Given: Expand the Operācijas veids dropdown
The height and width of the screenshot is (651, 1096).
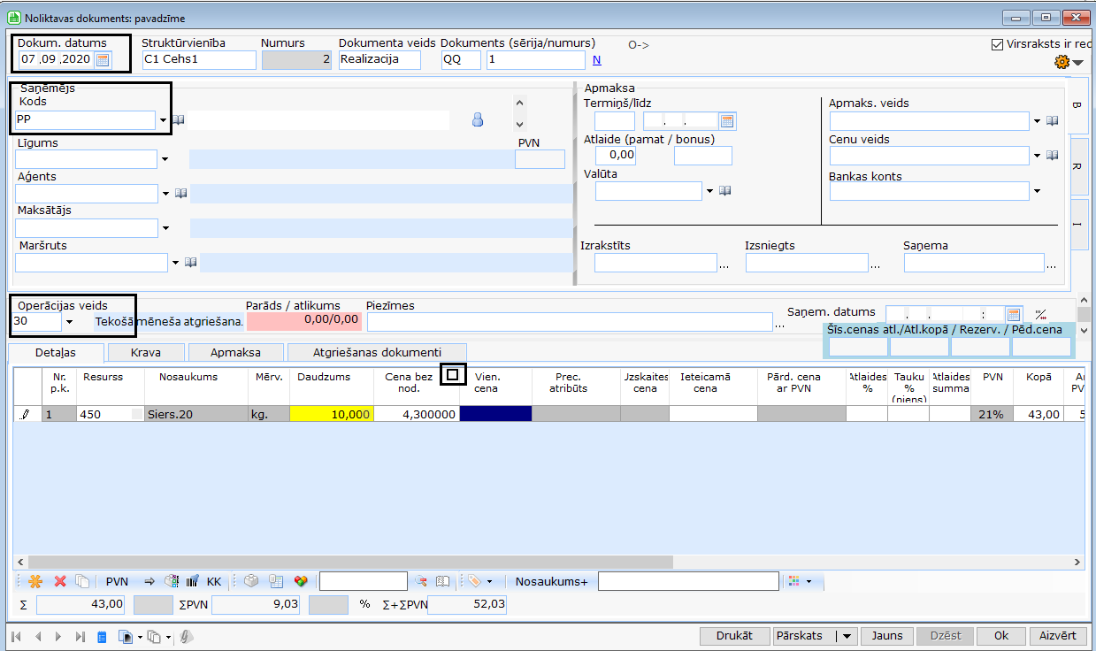Looking at the screenshot, I should 69,321.
